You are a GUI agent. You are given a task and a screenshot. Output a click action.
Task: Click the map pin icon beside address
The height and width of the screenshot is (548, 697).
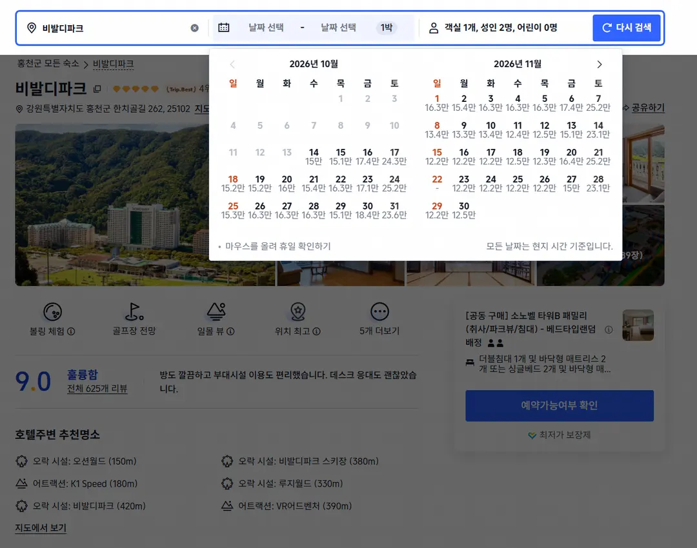[19, 109]
